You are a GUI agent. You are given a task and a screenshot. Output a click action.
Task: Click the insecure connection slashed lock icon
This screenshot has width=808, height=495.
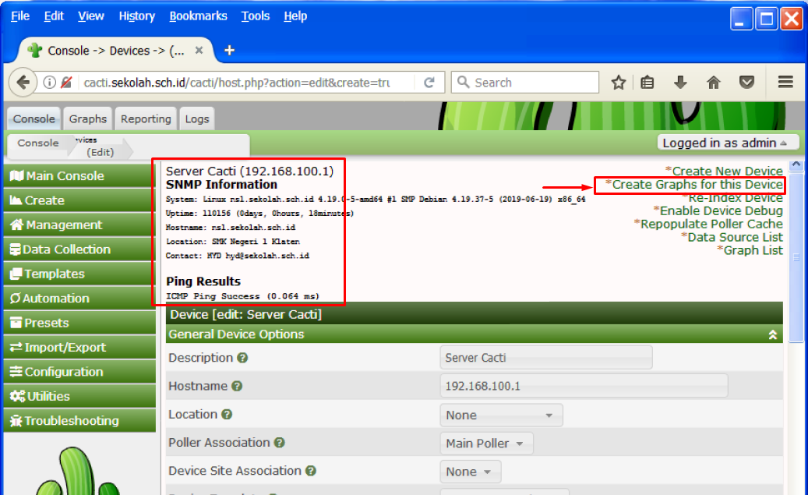coord(66,83)
